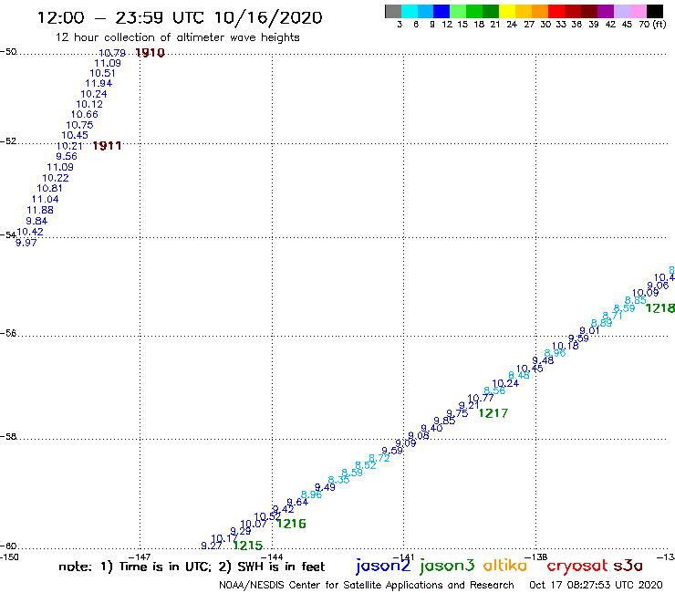Screen dimensions: 675x593
Task: Select the altika satellite label
Action: (x=505, y=565)
